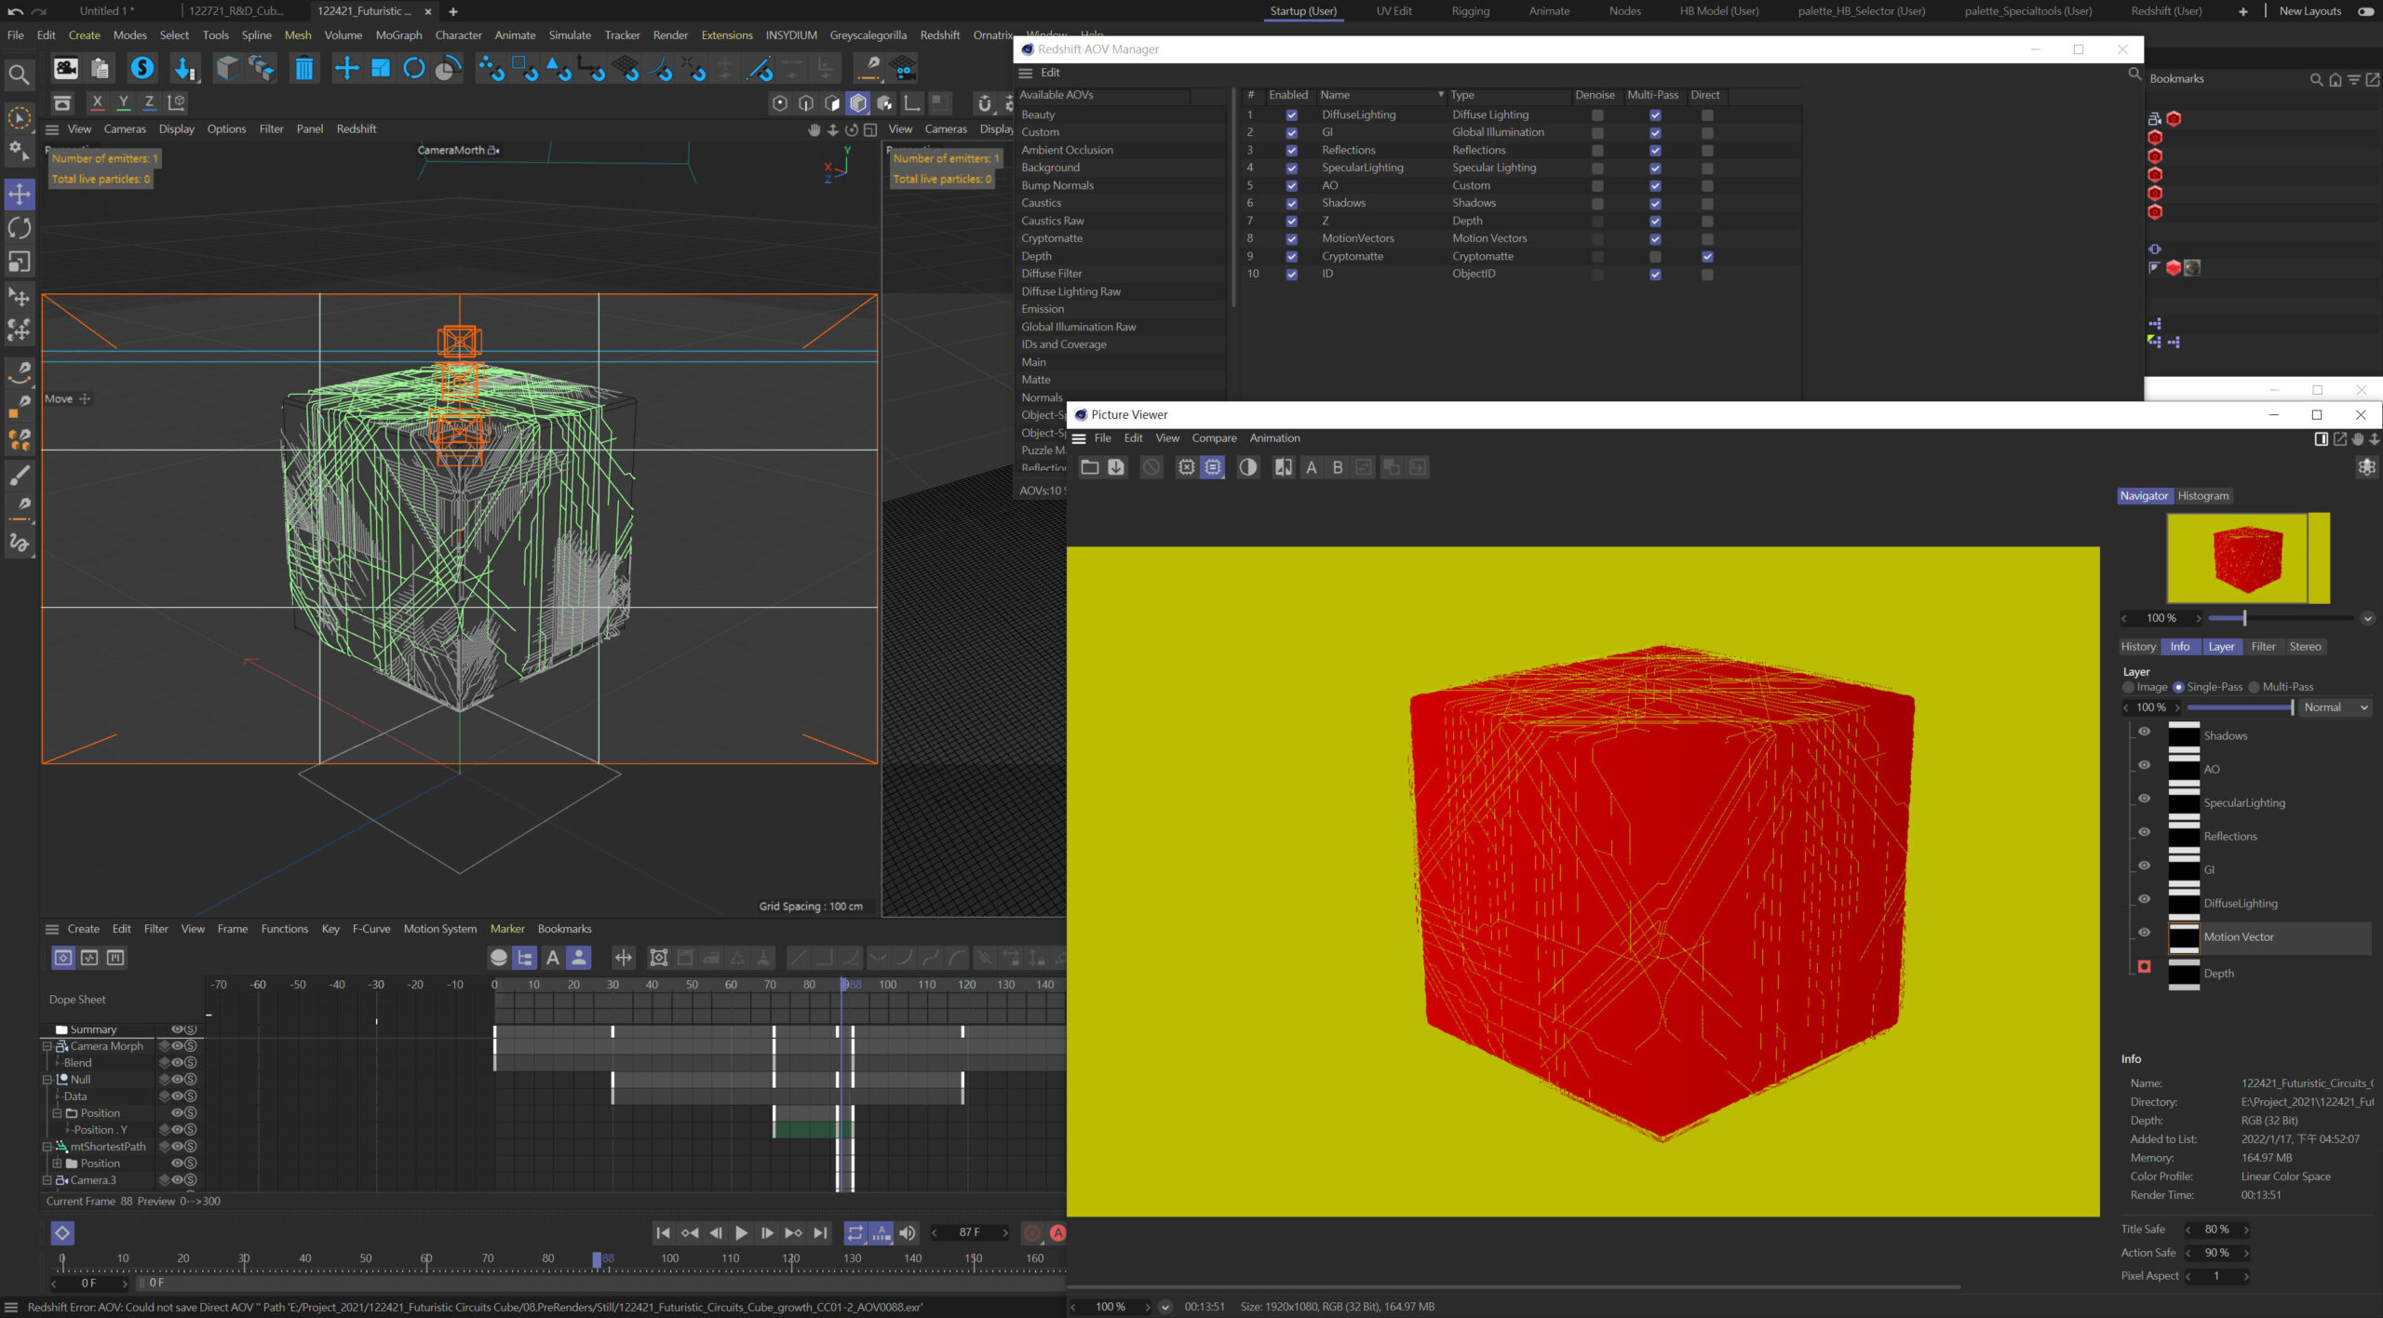Click the search magnifier icon at top left
The image size is (2383, 1318).
point(18,74)
